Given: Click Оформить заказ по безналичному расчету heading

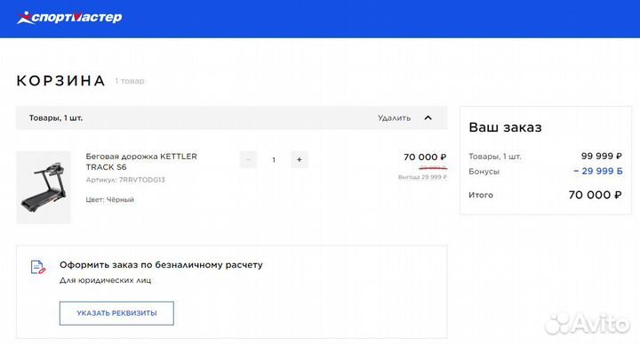Looking at the screenshot, I should coord(161,265).
